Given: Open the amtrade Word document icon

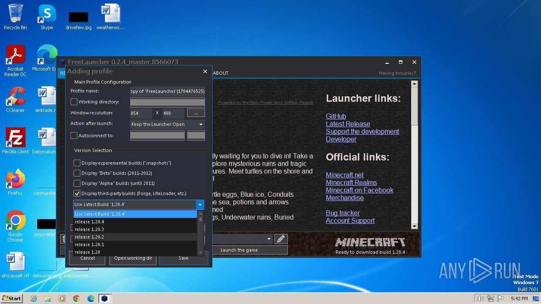Looking at the screenshot, I should pyautogui.click(x=46, y=100).
